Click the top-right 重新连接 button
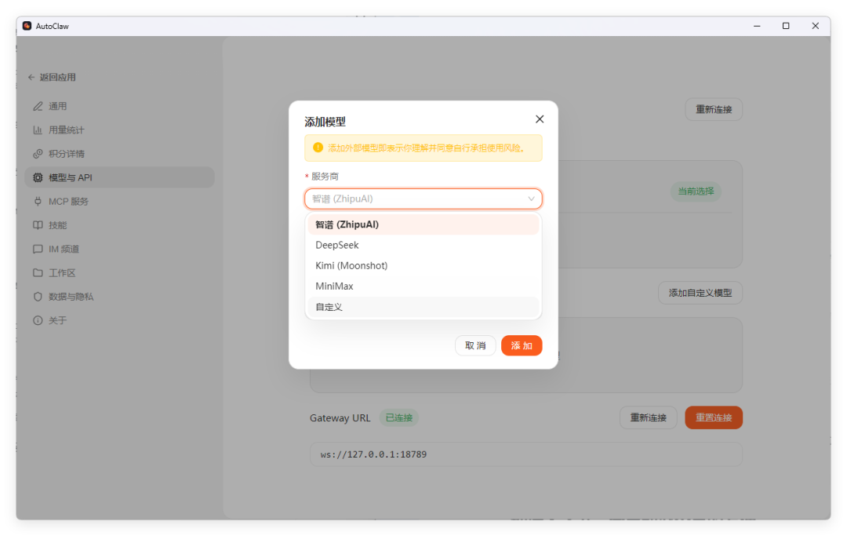This screenshot has width=847, height=536. [713, 109]
